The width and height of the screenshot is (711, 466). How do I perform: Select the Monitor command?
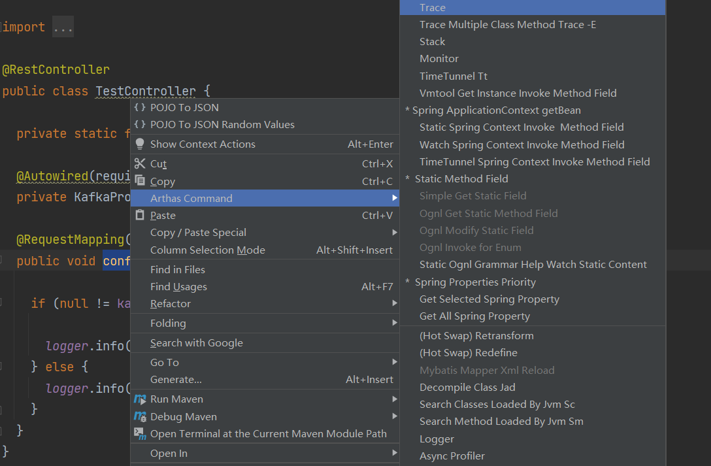coord(533,58)
